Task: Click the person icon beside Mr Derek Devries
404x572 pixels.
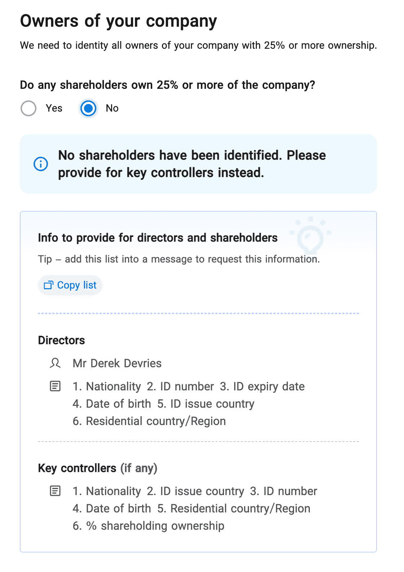Action: (55, 363)
